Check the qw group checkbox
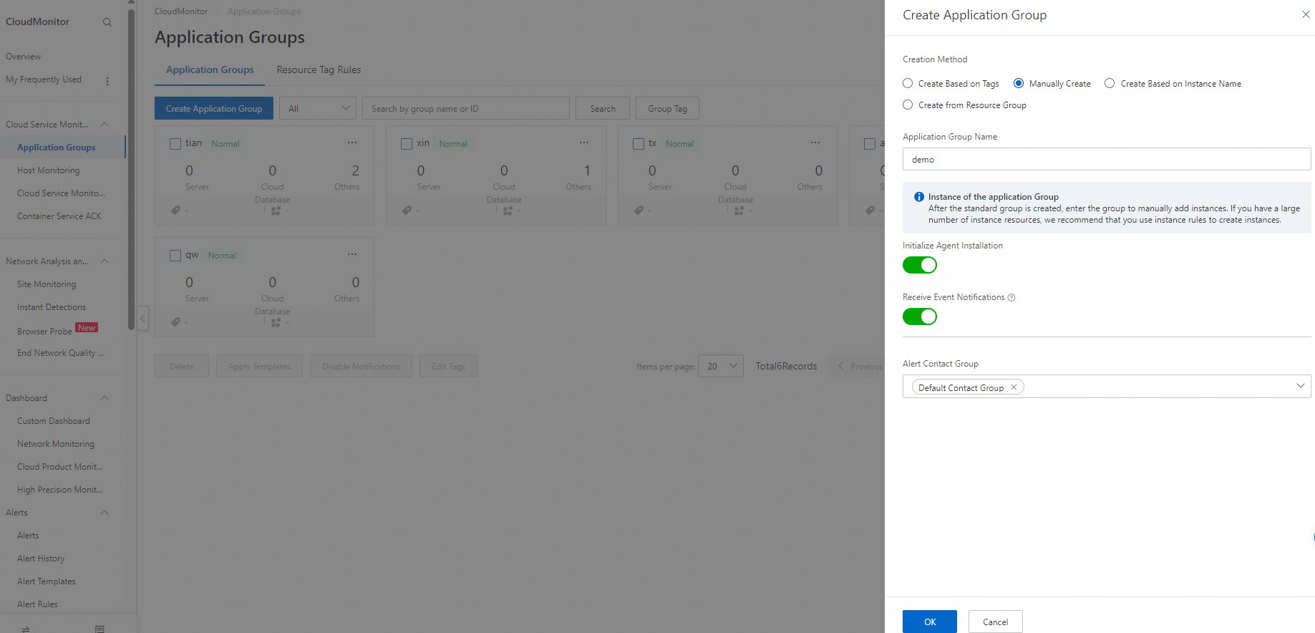1315x633 pixels. 175,256
